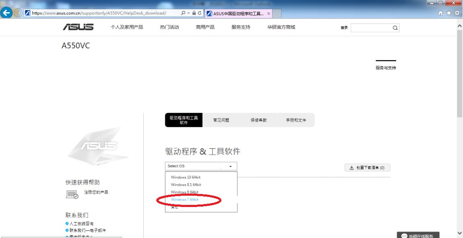Image resolution: width=463 pixels, height=238 pixels.
Task: Select the 驱动程序和工具软件 tab
Action: pos(184,120)
